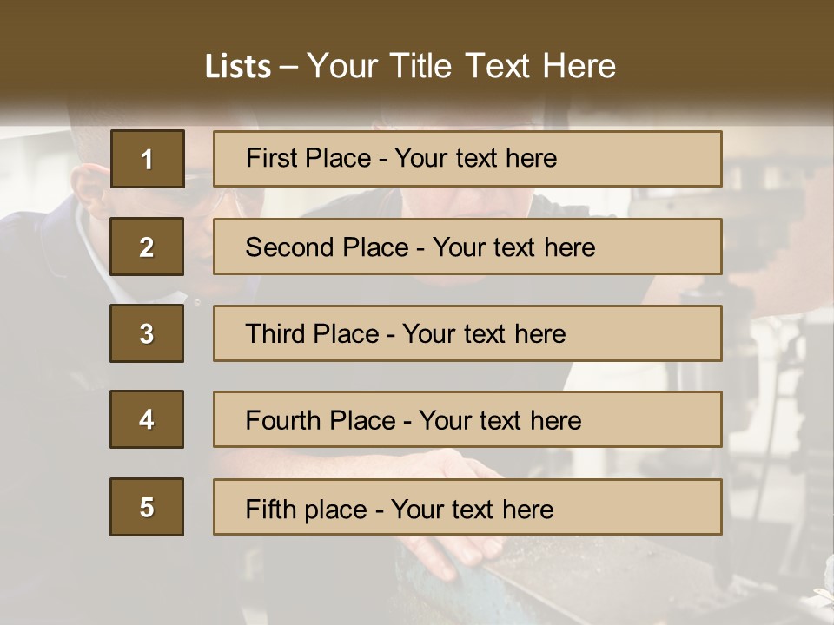
Task: Select the Third Place text bar
Action: 467,333
